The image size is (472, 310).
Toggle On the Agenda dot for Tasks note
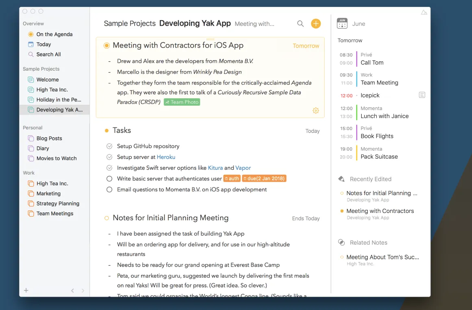107,130
